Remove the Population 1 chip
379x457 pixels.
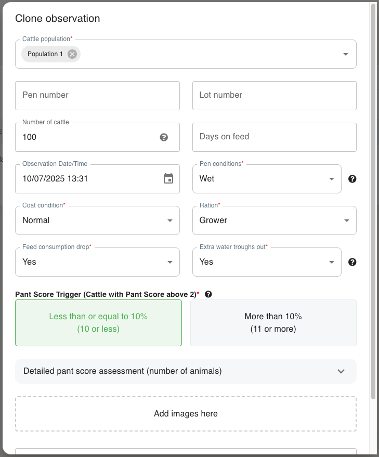point(72,54)
